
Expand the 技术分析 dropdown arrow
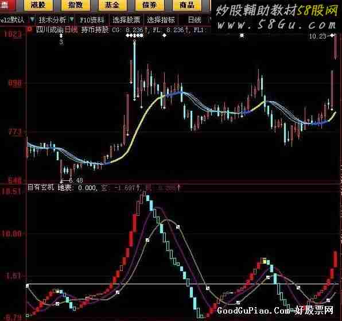coord(72,20)
